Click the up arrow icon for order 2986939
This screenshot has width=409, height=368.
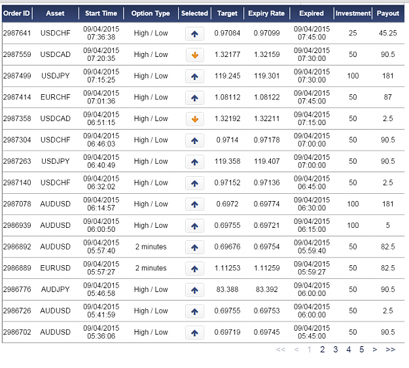point(194,226)
